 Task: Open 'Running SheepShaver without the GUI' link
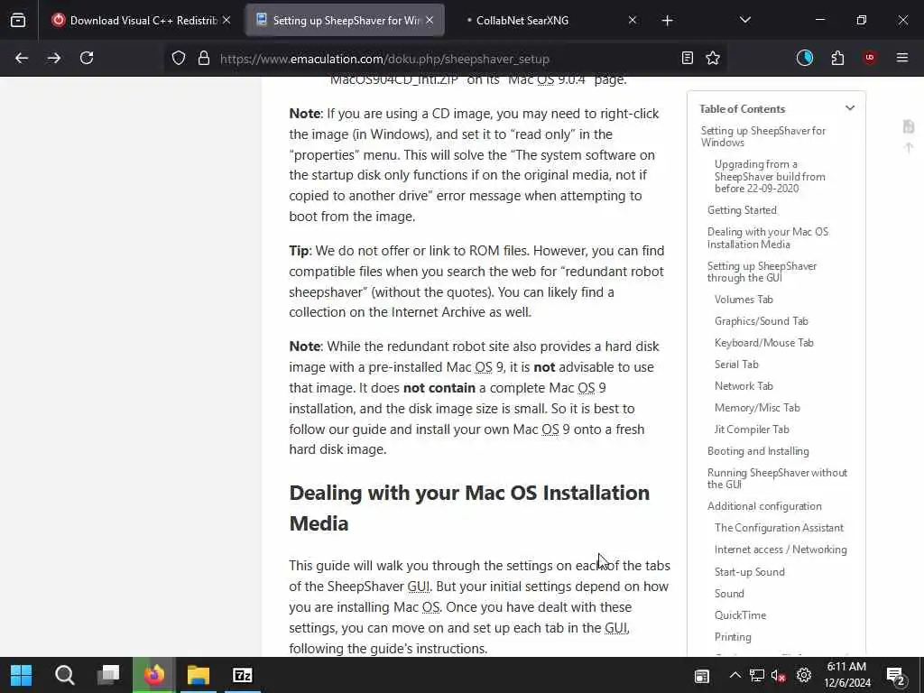pyautogui.click(x=777, y=478)
